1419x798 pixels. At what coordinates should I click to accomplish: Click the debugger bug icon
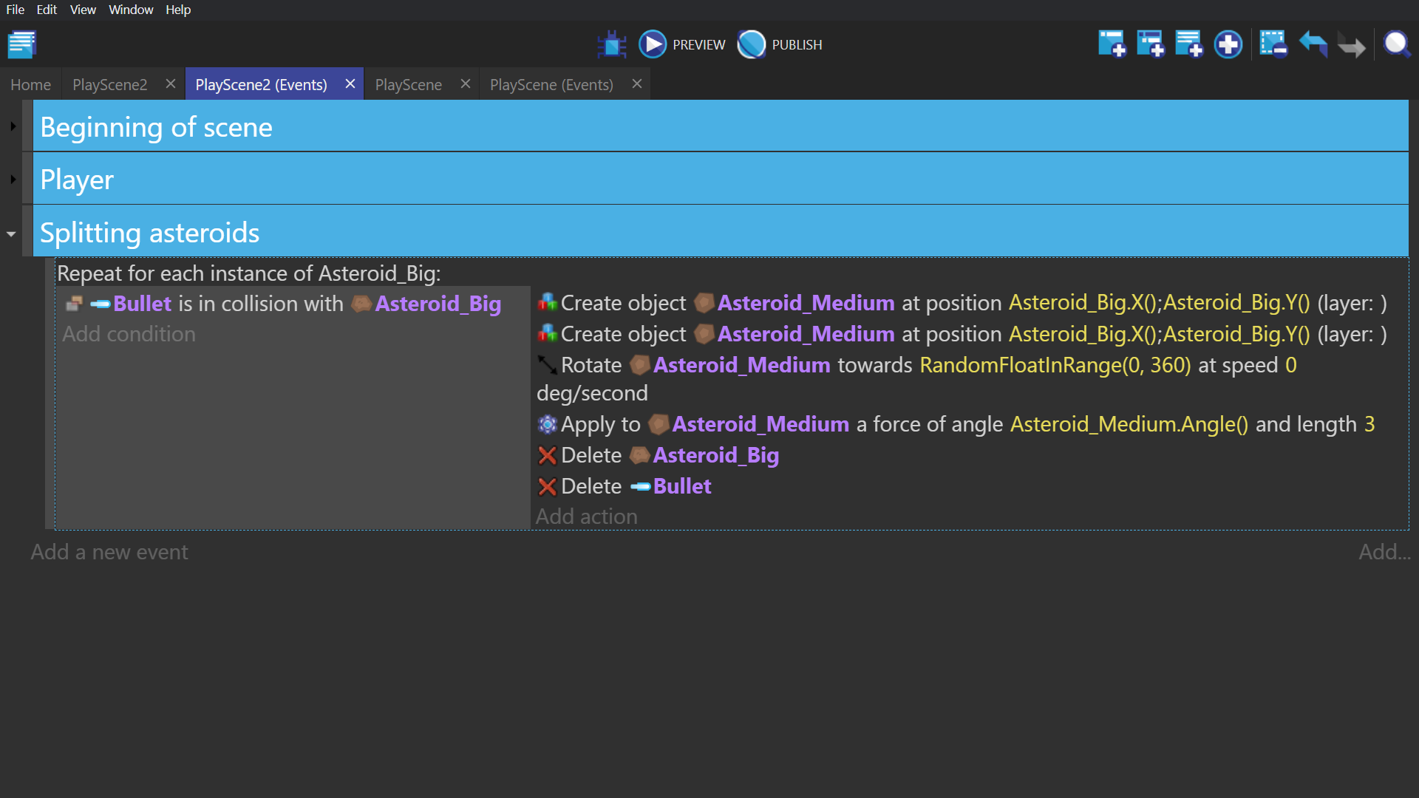tap(612, 44)
